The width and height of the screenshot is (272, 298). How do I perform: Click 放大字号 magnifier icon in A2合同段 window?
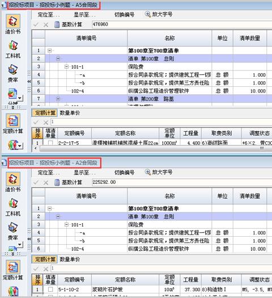(x=148, y=172)
